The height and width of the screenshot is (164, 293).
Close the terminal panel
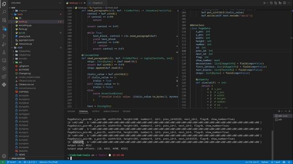(x=290, y=111)
